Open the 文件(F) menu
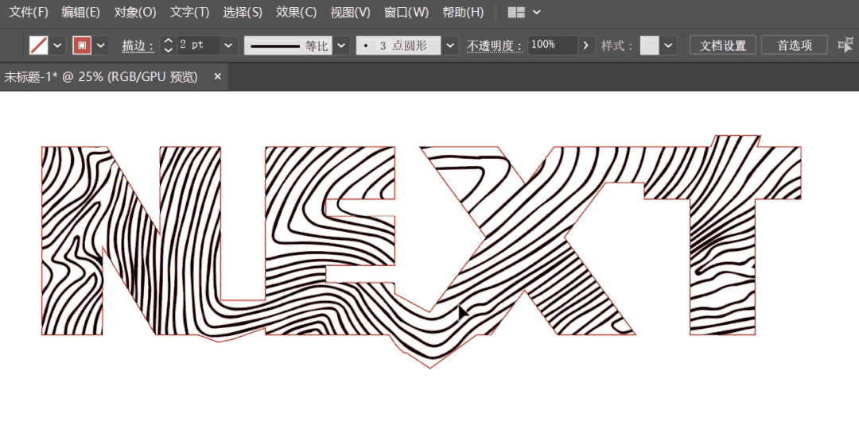 click(29, 12)
